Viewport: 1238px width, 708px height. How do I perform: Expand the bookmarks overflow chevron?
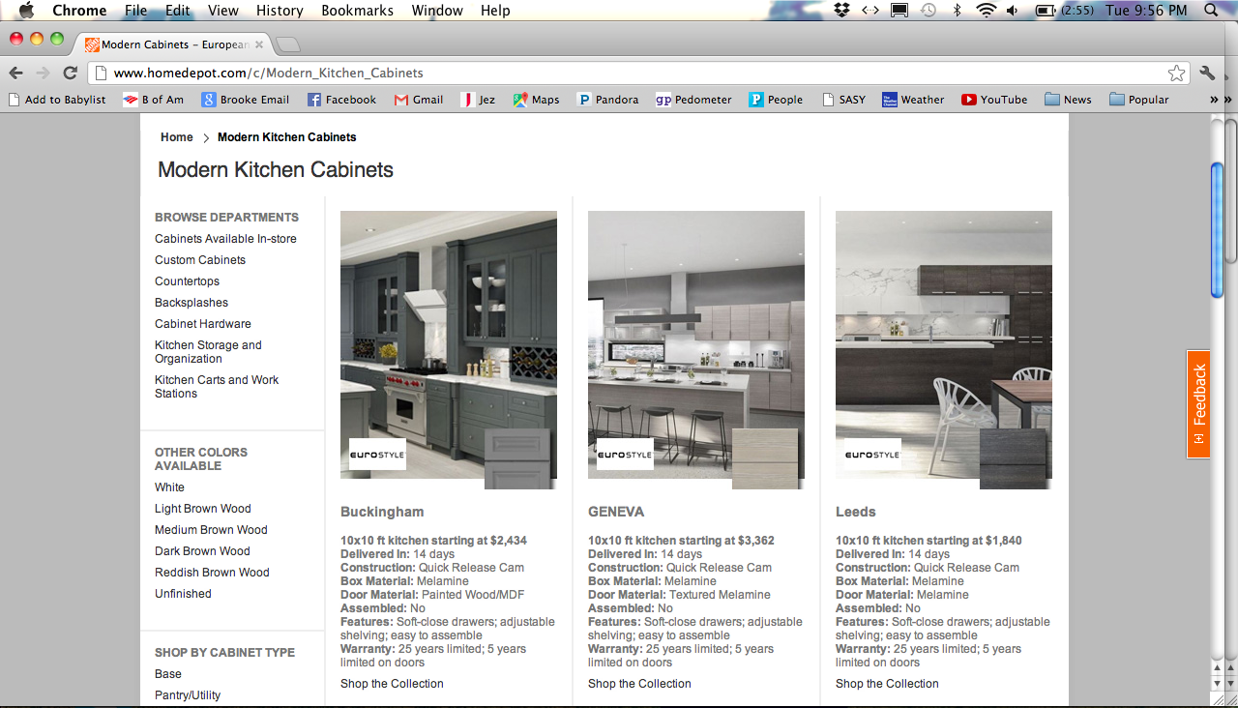point(1214,100)
